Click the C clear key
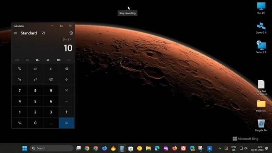Viewport: 272px width, 153px height. pos(51,69)
